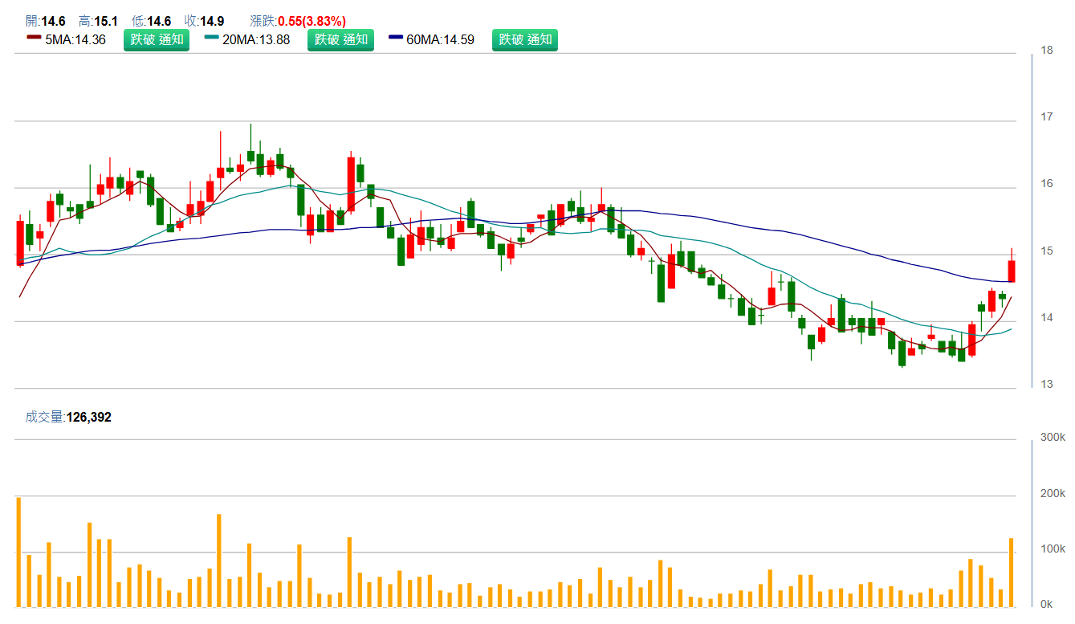The height and width of the screenshot is (624, 1075).
Task: Click the closing price 收:14.9
Action: (x=204, y=21)
